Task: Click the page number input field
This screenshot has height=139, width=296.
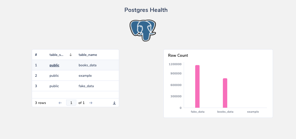Action: (x=71, y=103)
